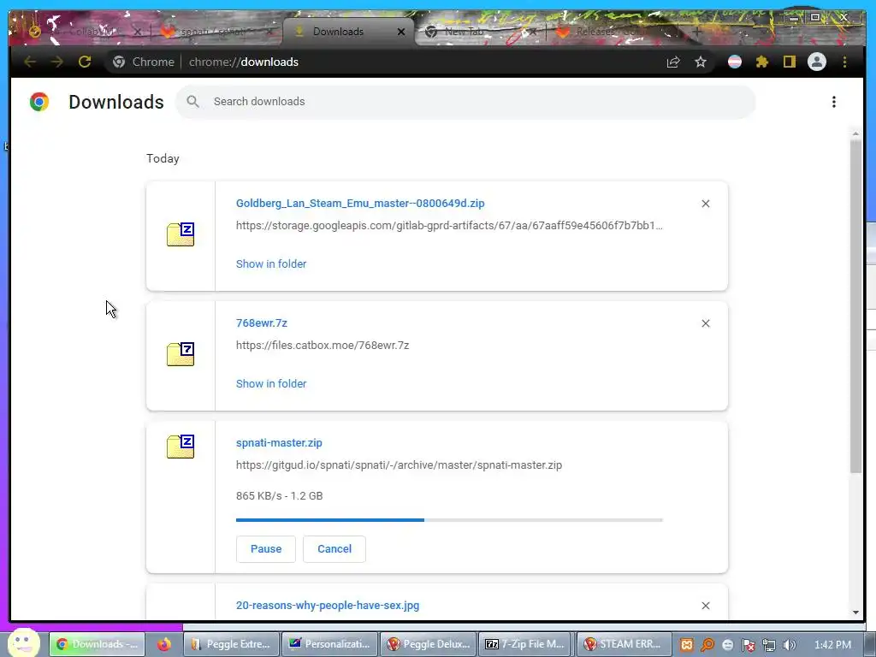Click the spnati-master.zip file name
876x657 pixels.
pos(279,443)
